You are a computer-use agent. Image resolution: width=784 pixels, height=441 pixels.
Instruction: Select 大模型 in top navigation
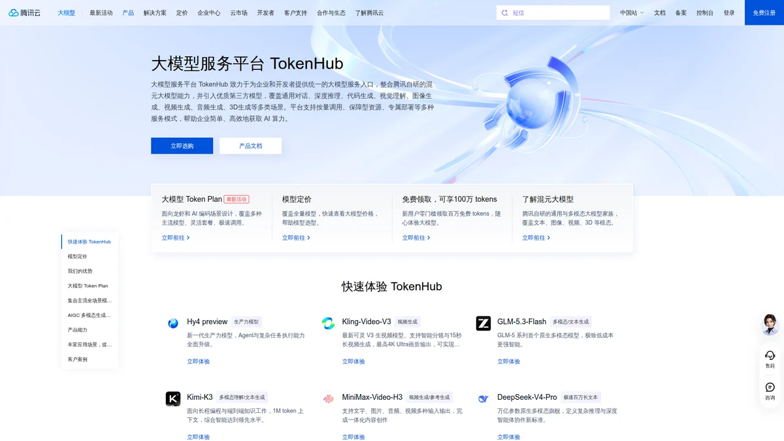click(66, 12)
